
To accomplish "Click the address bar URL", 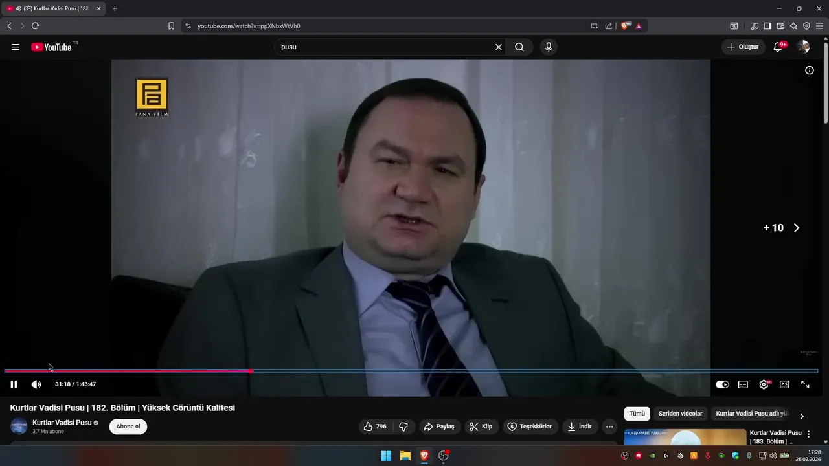I will point(249,26).
